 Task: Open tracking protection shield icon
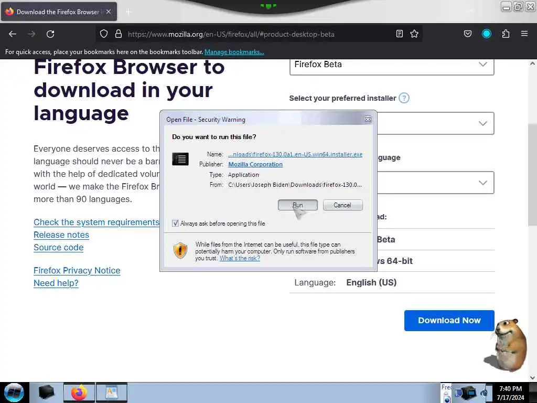click(104, 34)
